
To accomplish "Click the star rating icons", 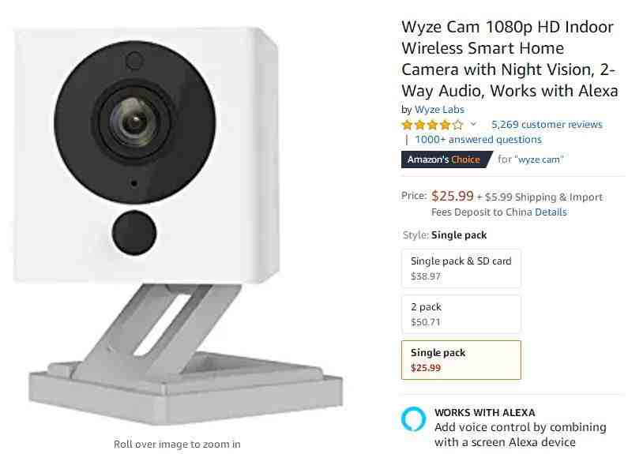I will 433,125.
